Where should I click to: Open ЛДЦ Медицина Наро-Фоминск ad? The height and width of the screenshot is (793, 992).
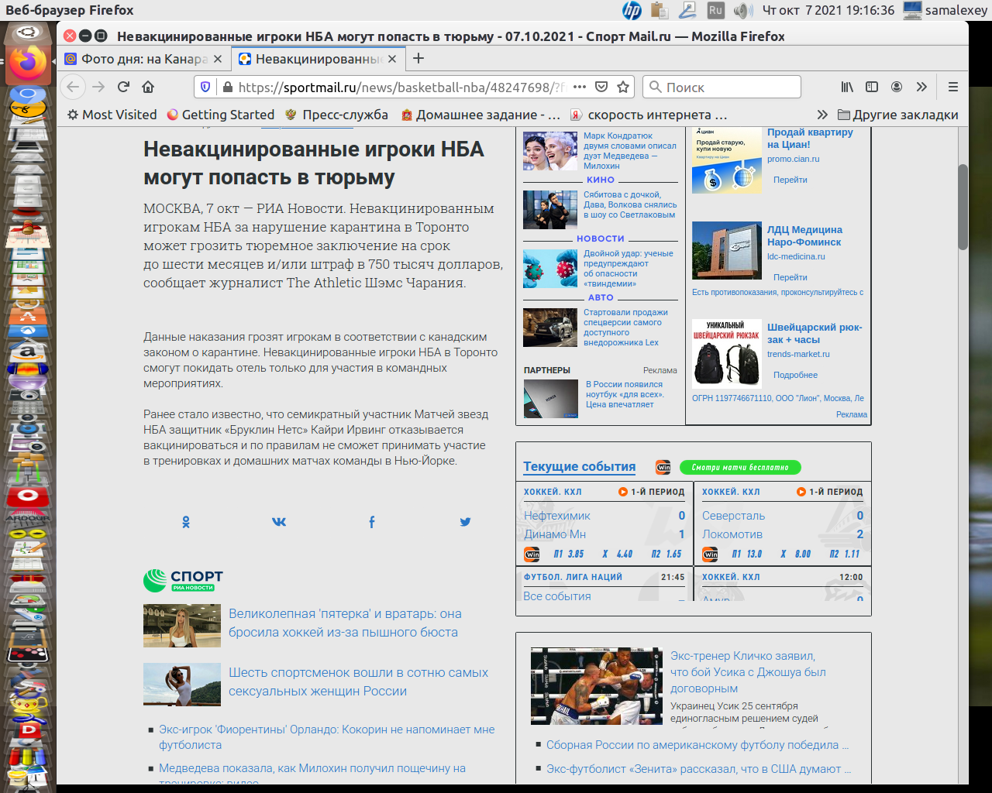point(804,236)
